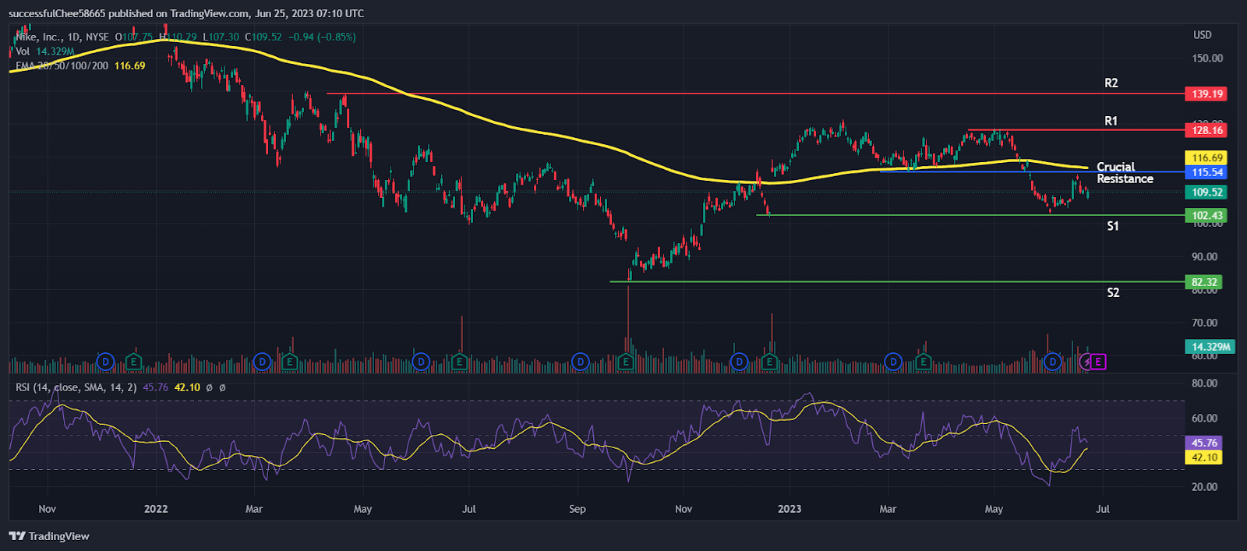Click the 20.00 level on RSI axis

click(x=1205, y=487)
